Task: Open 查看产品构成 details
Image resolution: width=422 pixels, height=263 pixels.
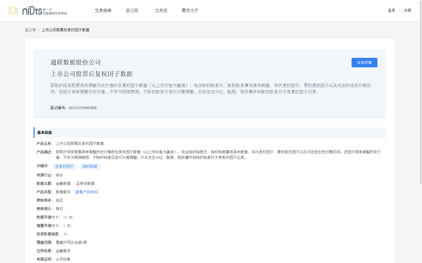Action: click(87, 192)
